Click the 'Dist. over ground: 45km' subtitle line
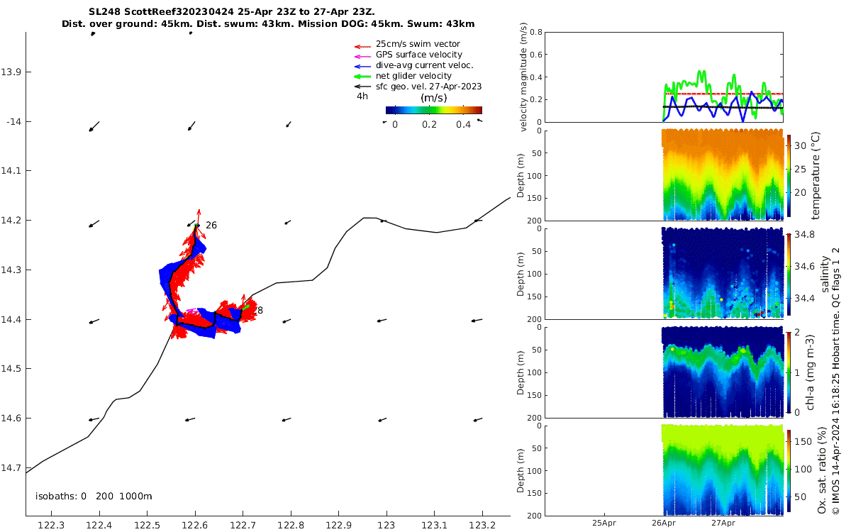The width and height of the screenshot is (851, 532). tap(268, 23)
